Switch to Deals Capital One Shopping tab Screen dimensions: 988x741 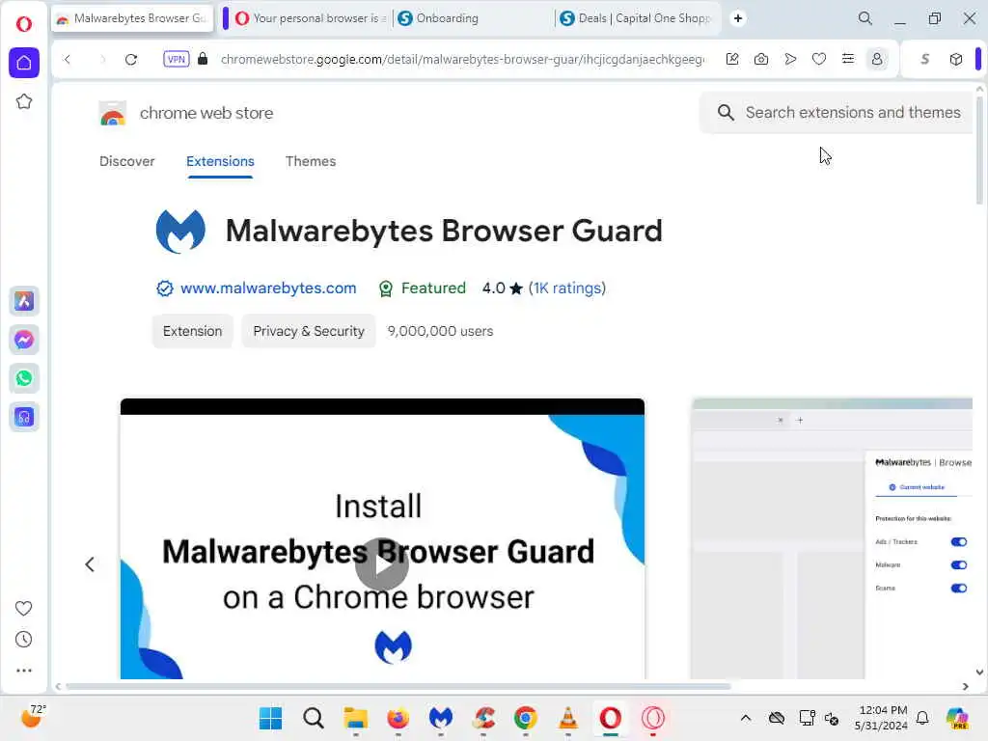coord(637,18)
